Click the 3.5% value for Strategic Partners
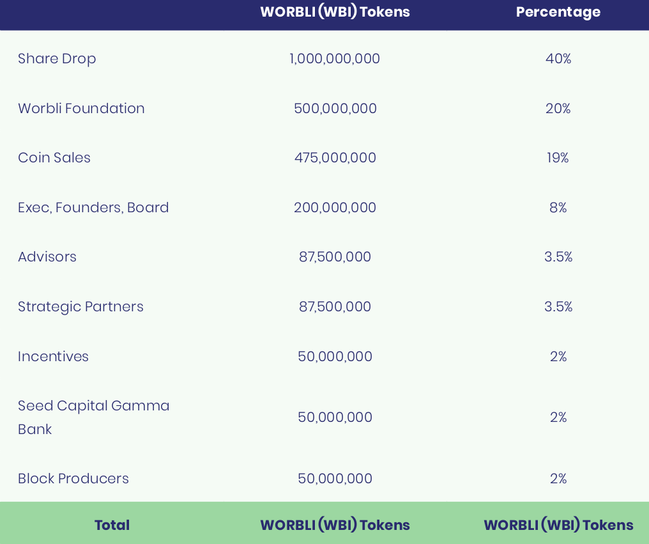649x544 pixels. 558,307
